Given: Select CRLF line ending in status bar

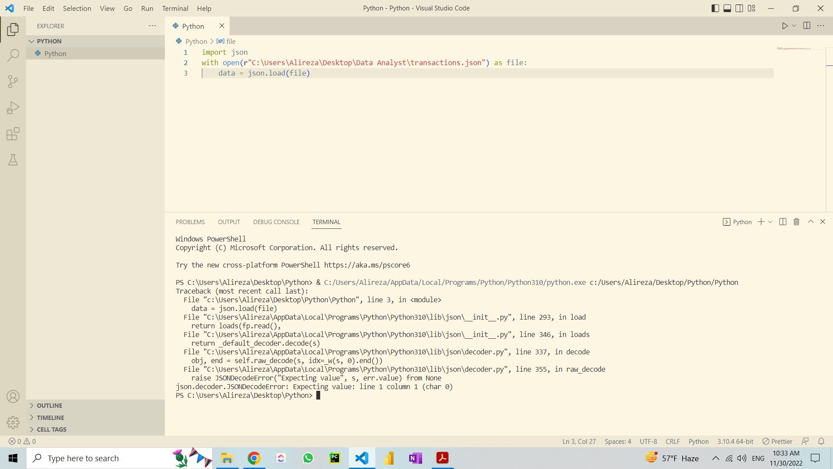Looking at the screenshot, I should click(x=674, y=441).
